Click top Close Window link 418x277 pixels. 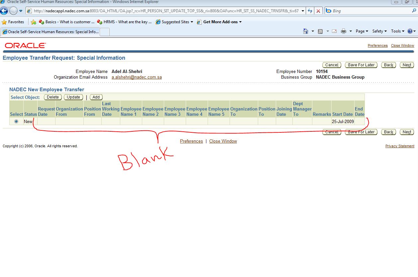pyautogui.click(x=402, y=45)
